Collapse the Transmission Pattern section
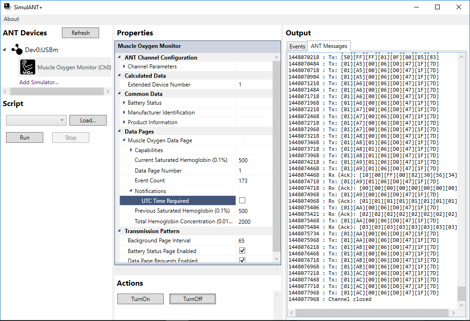 click(119, 231)
